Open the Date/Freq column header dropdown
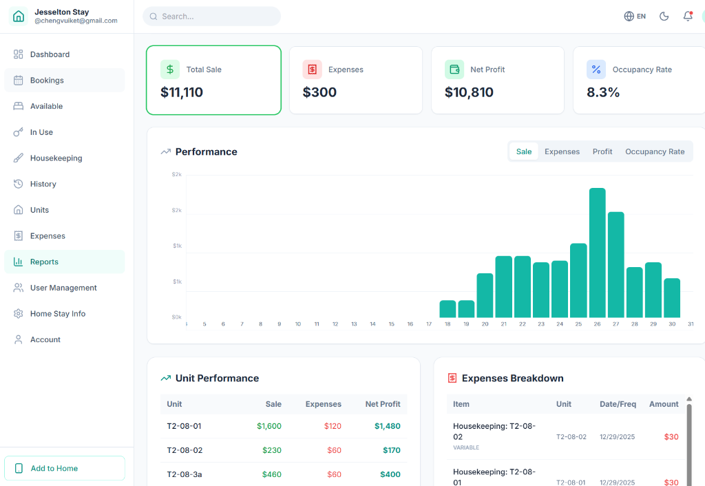This screenshot has height=486, width=705. coord(618,404)
